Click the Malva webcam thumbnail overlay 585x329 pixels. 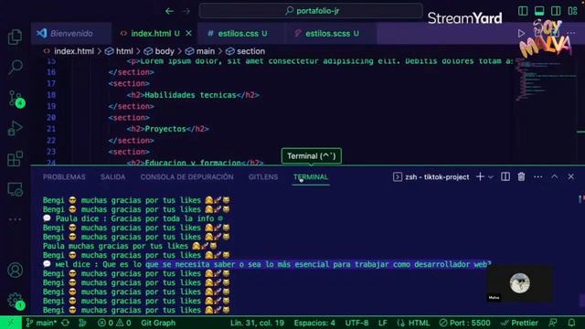pyautogui.click(x=520, y=283)
